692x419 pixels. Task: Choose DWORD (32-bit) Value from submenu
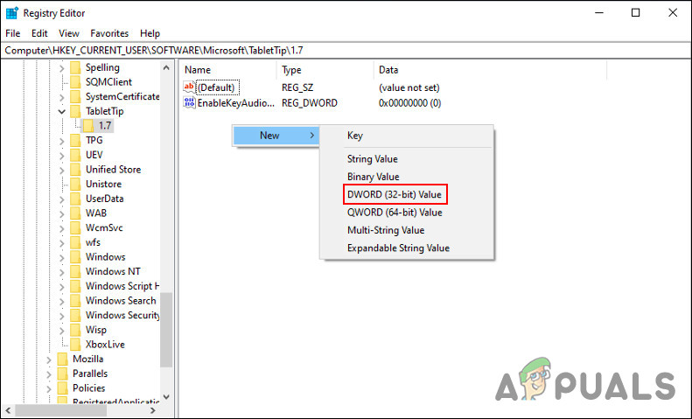tap(394, 194)
